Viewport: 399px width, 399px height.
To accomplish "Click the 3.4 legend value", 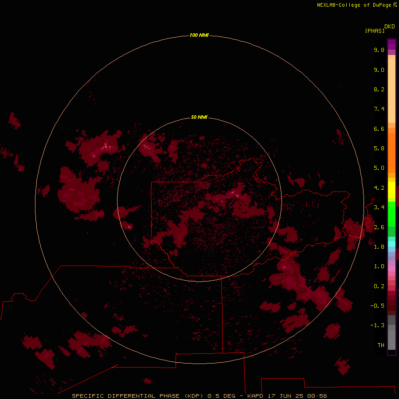I will coord(379,207).
